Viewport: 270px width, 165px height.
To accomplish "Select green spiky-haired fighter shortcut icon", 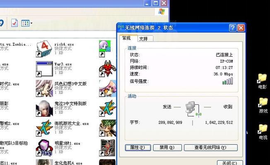I will [107, 128].
